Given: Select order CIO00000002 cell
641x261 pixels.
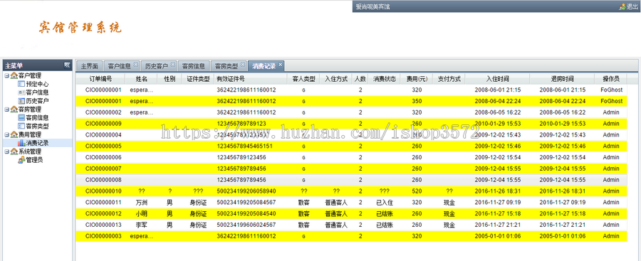Looking at the screenshot, I should [103, 112].
